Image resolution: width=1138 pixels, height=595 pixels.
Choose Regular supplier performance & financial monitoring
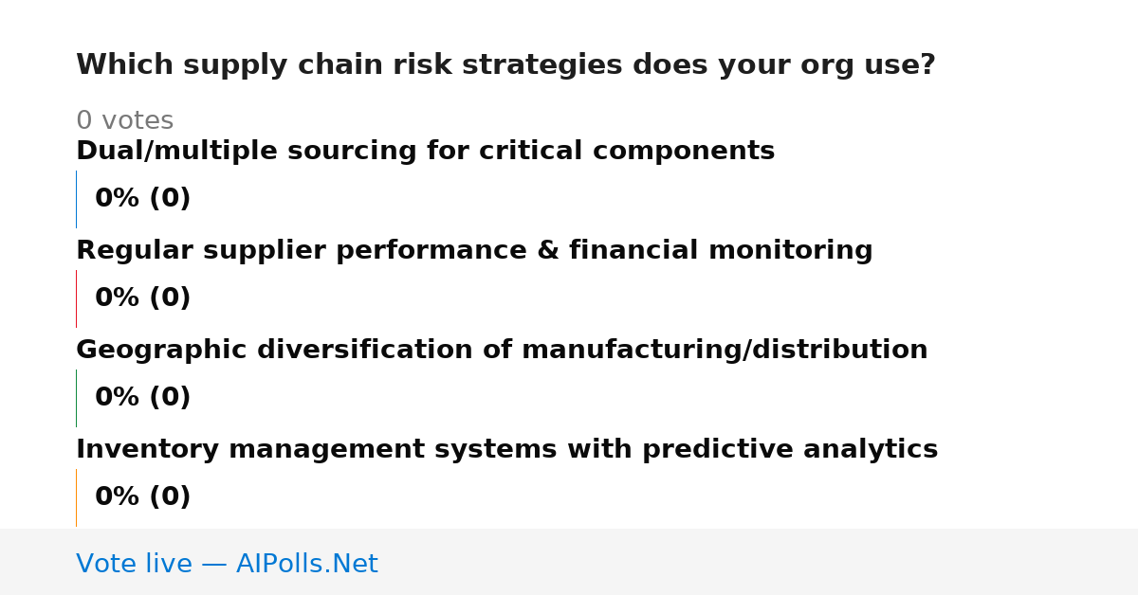click(474, 251)
